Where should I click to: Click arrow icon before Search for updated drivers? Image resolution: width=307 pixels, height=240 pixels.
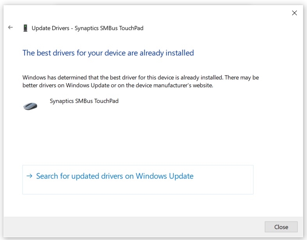pos(29,176)
